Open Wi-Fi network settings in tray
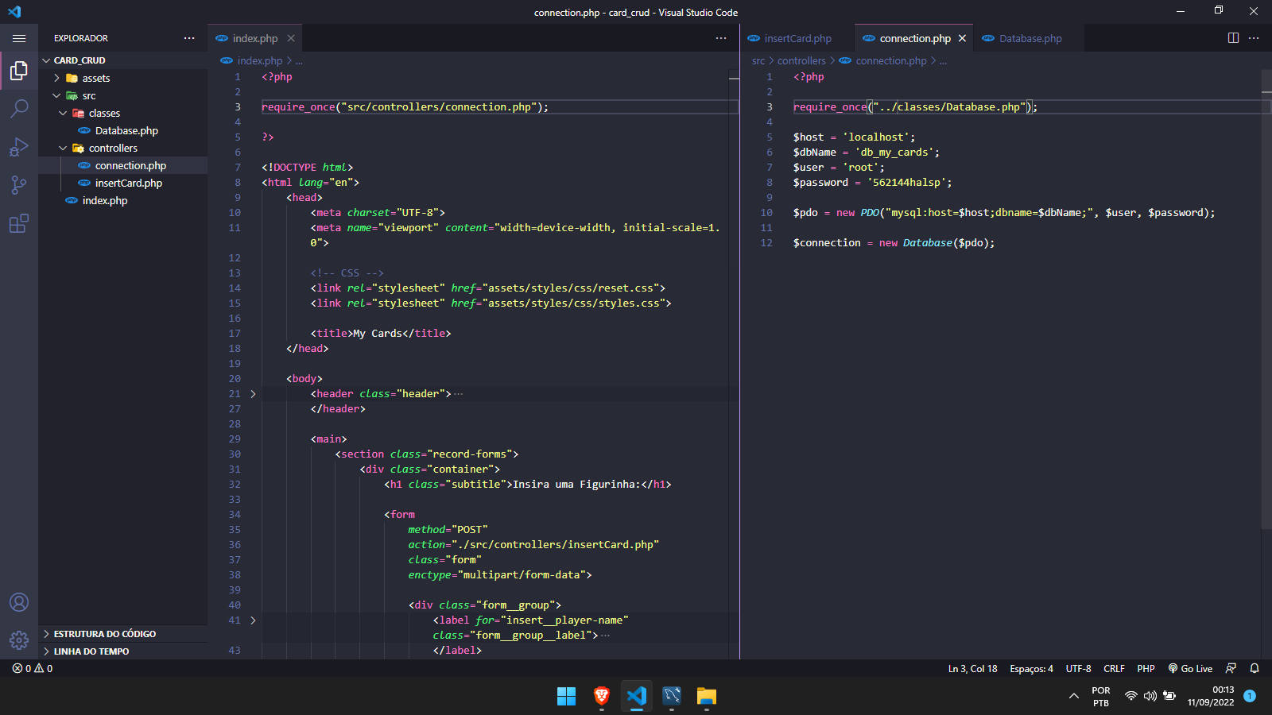 click(x=1131, y=696)
